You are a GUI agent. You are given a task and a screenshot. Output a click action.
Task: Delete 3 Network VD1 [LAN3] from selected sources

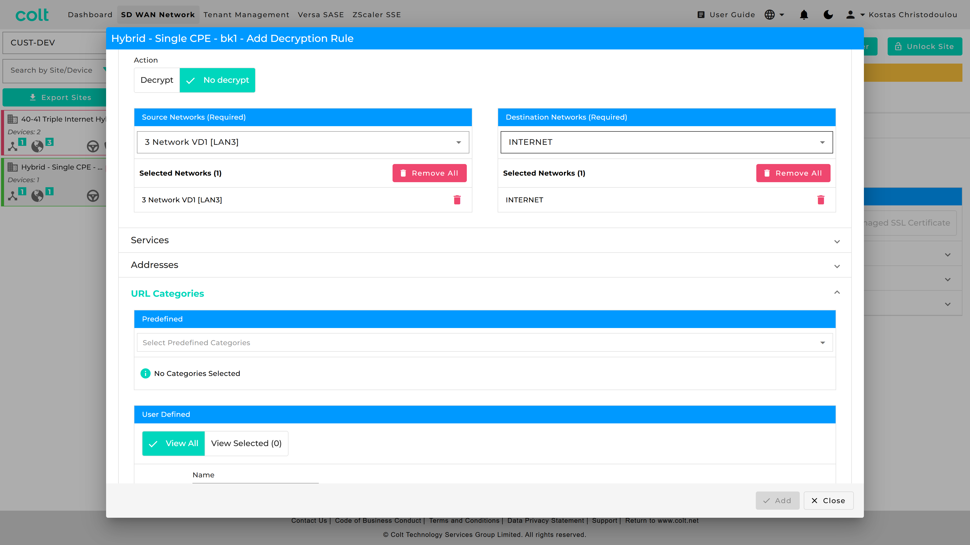(x=457, y=200)
